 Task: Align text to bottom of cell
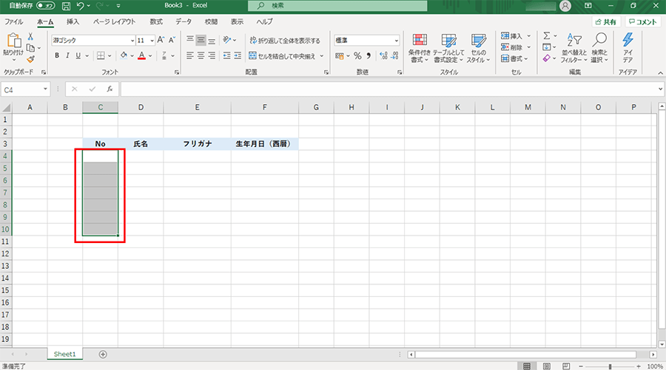pyautogui.click(x=212, y=41)
